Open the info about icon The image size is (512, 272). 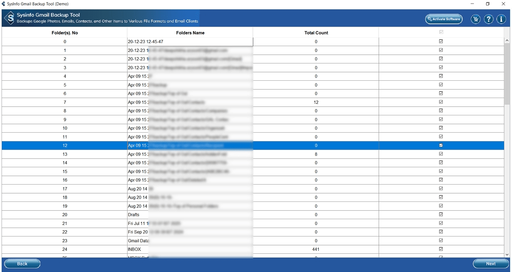501,19
